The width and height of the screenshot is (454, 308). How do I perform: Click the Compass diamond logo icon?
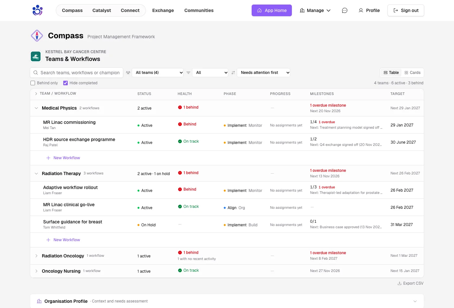click(37, 35)
